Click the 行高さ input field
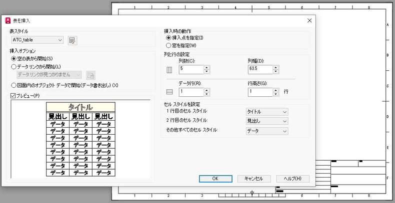This screenshot has height=203, width=395. tap(260, 92)
